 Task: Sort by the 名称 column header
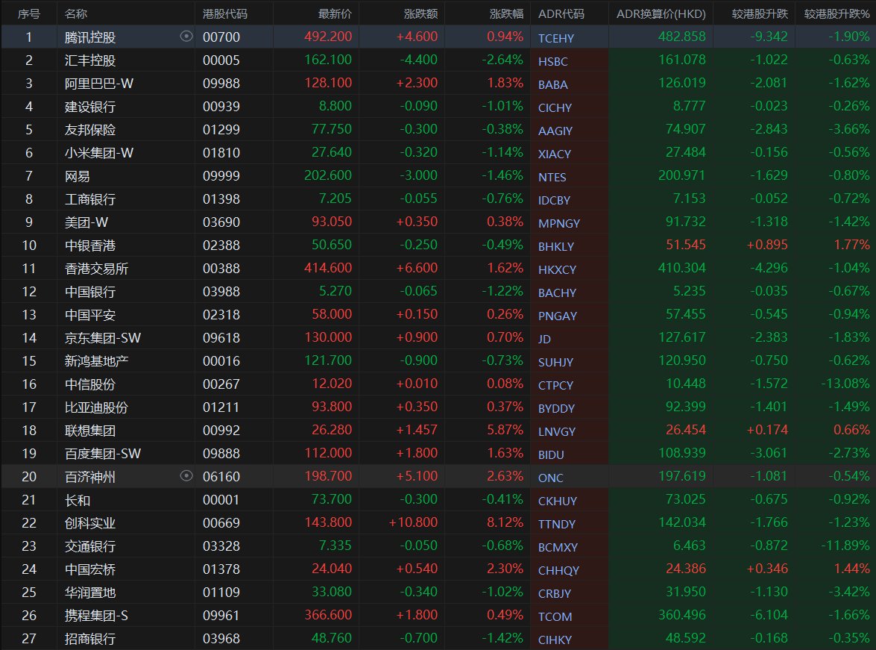pyautogui.click(x=76, y=13)
